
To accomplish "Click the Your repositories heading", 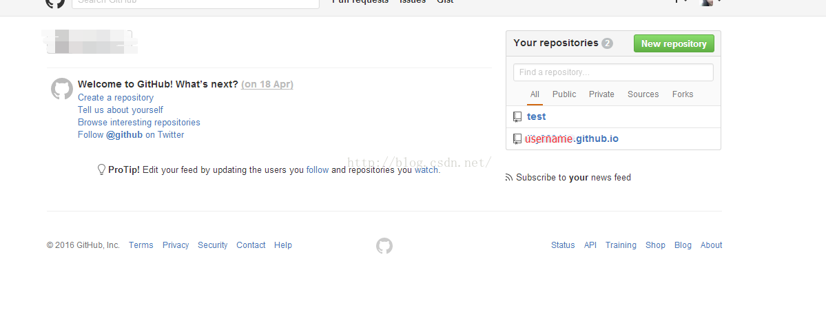I will tap(556, 43).
